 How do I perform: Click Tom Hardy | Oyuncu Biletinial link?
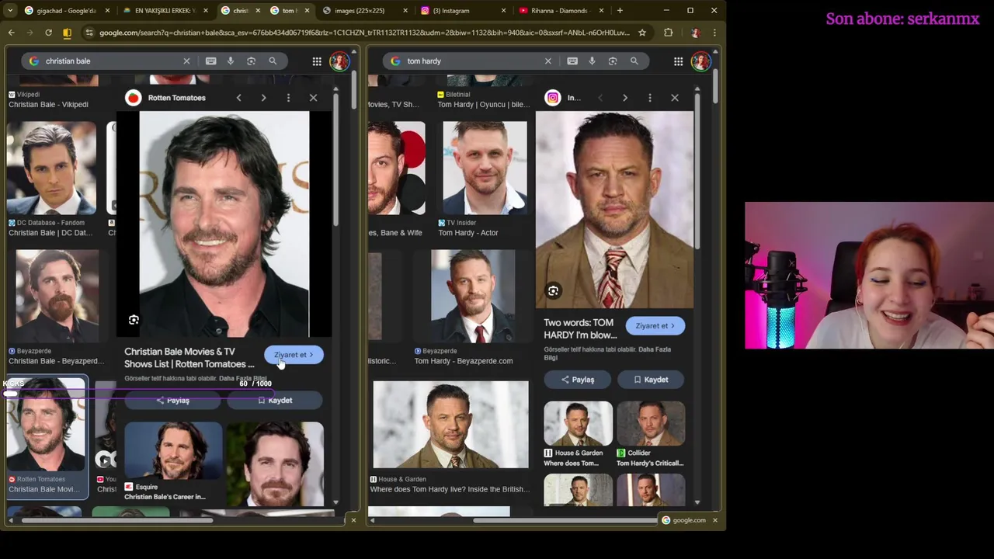coord(483,105)
